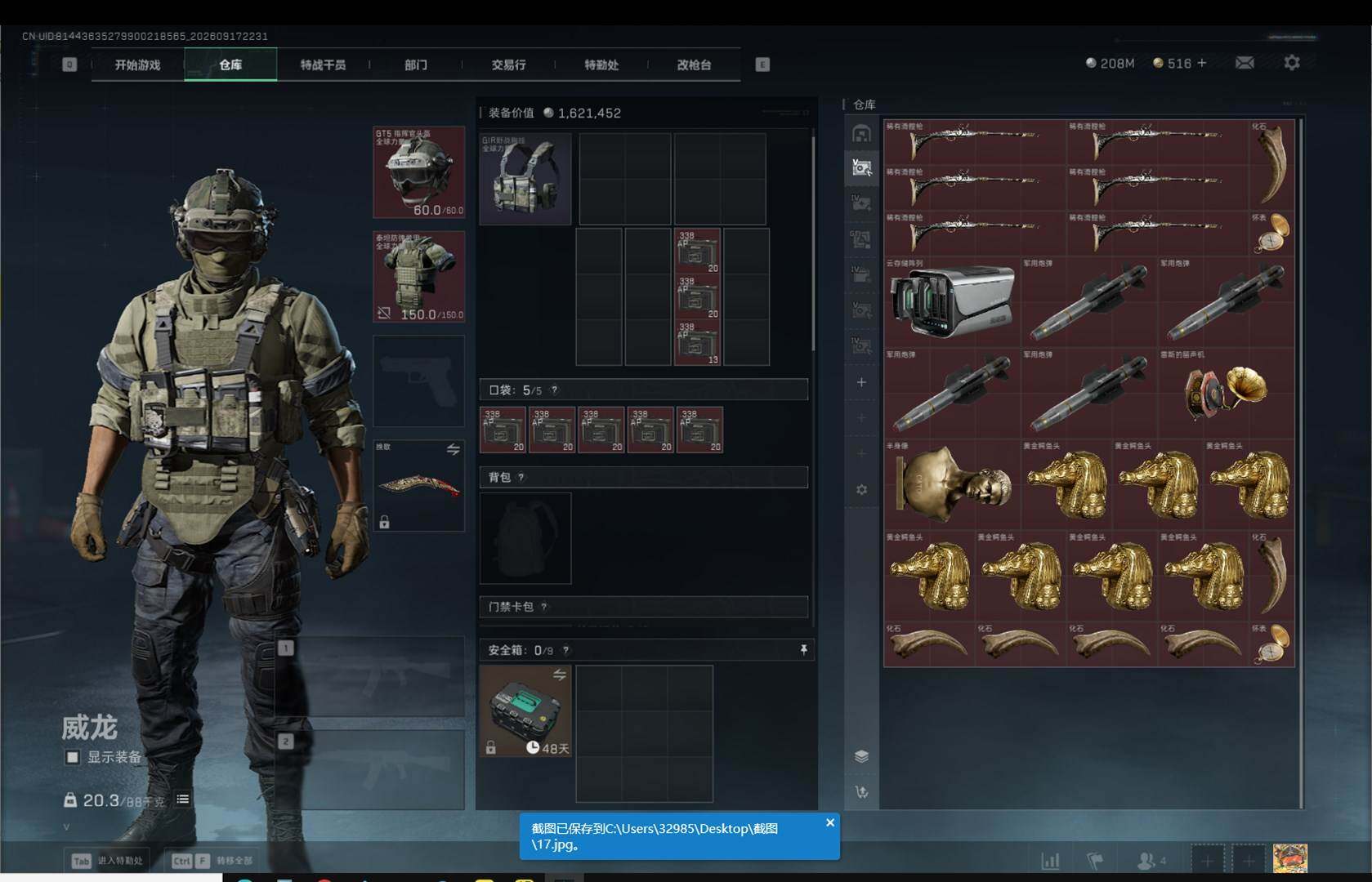Select the G container in warehouse sidebar
Screen dimensions: 1372x882
[861, 239]
